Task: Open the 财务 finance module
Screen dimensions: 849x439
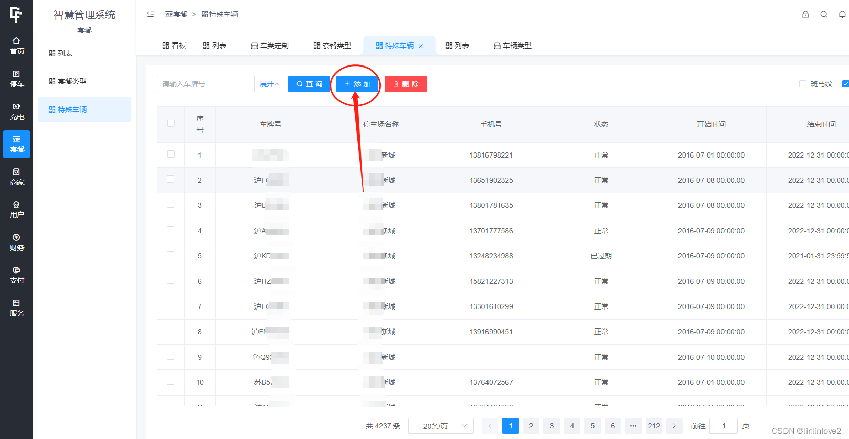Action: pos(16,243)
